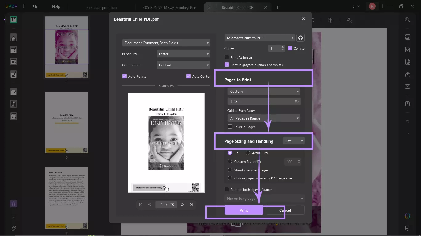This screenshot has height=236, width=421.
Task: Open the Custom pages dropdown
Action: 264,91
